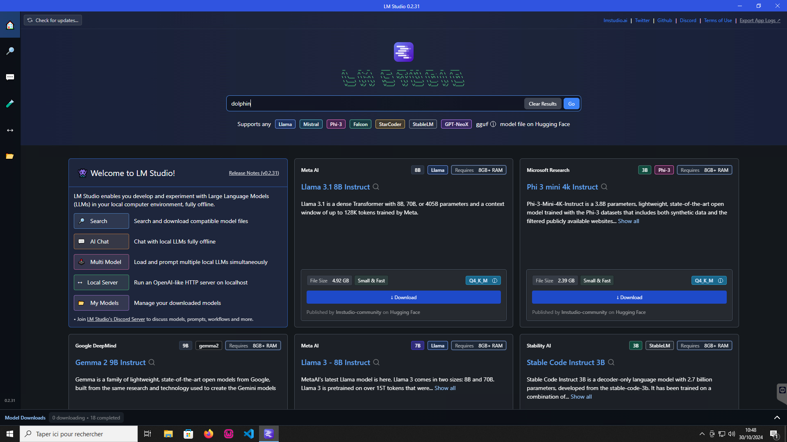Open Terms of Use link
This screenshot has height=442, width=787.
(718, 20)
